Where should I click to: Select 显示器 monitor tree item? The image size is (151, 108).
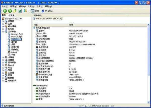point(14,42)
